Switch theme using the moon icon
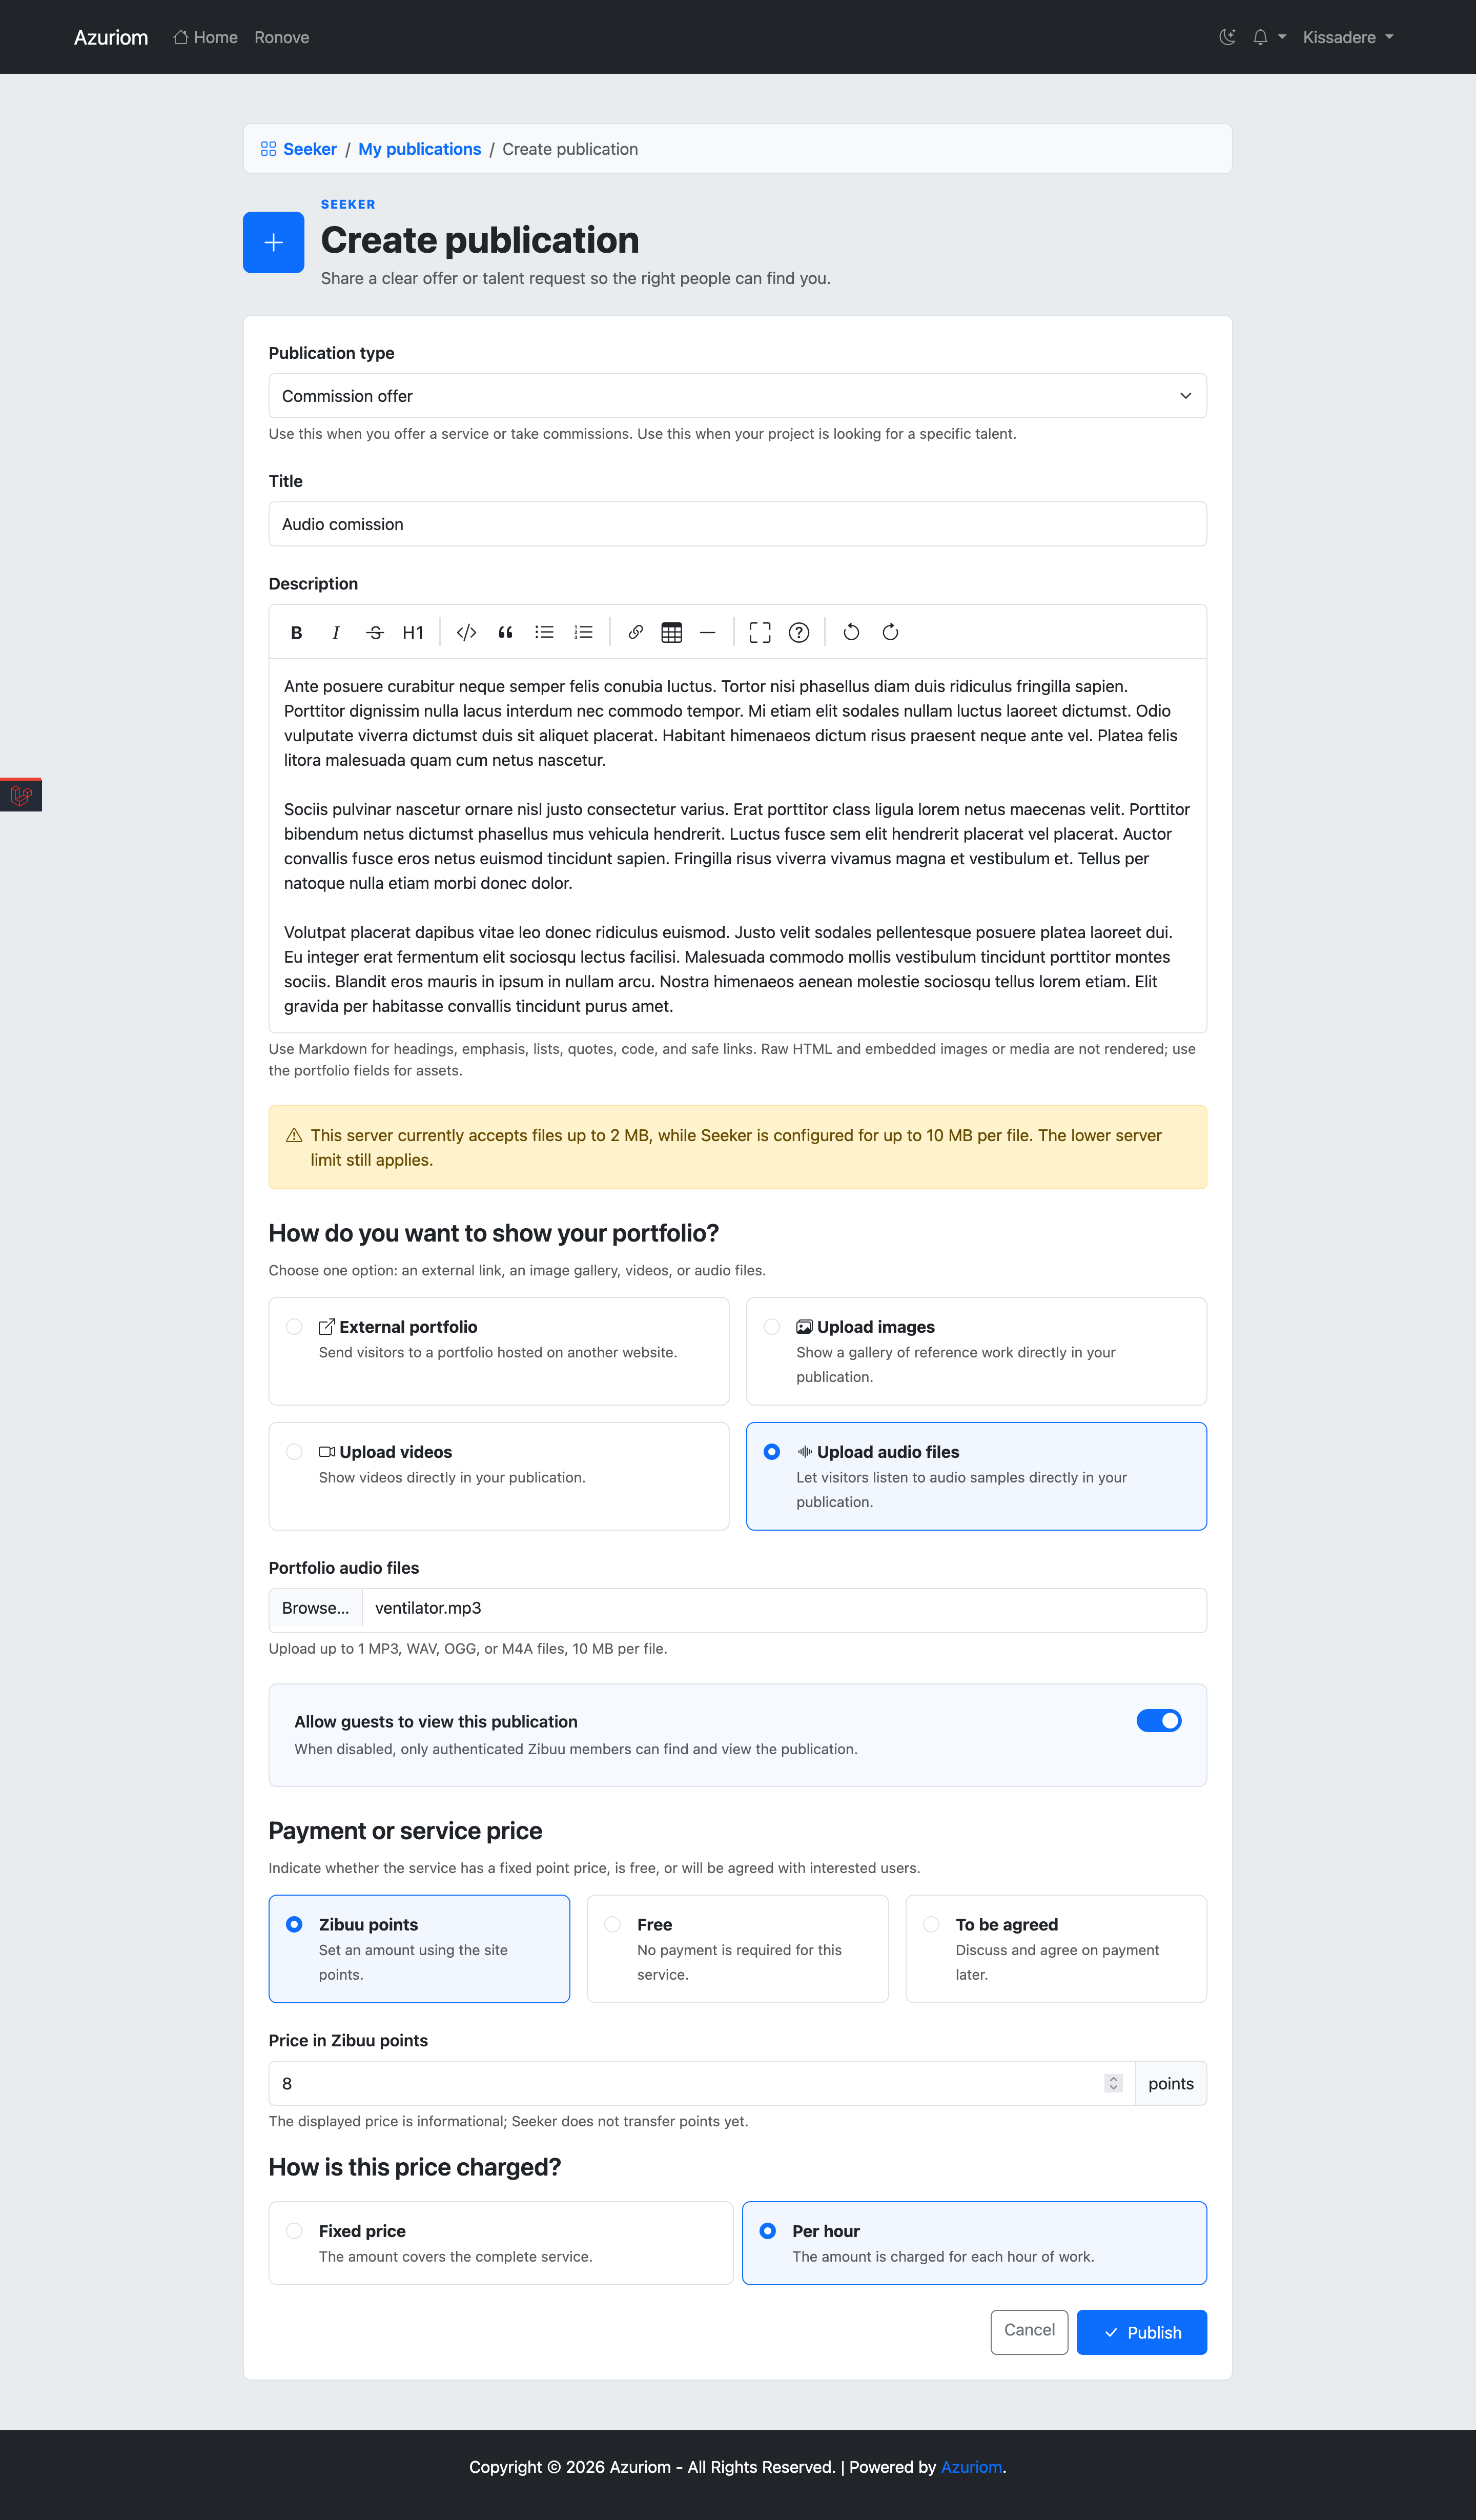Viewport: 1476px width, 2520px height. pyautogui.click(x=1227, y=37)
